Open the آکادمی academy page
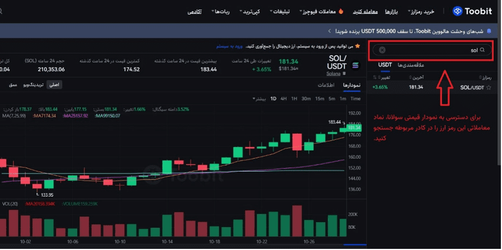 tap(194, 12)
